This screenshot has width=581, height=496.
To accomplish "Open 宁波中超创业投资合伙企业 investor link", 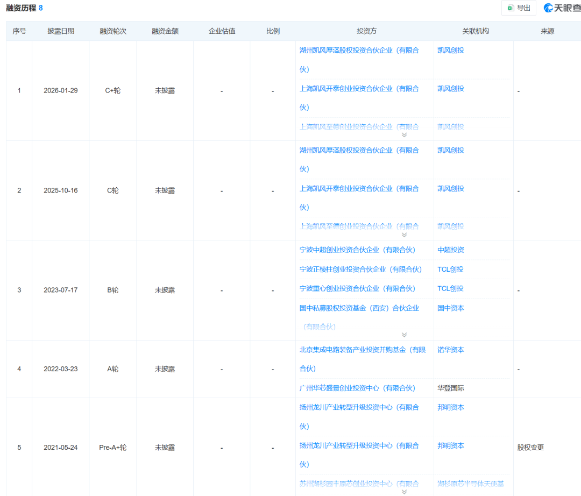I will click(357, 250).
